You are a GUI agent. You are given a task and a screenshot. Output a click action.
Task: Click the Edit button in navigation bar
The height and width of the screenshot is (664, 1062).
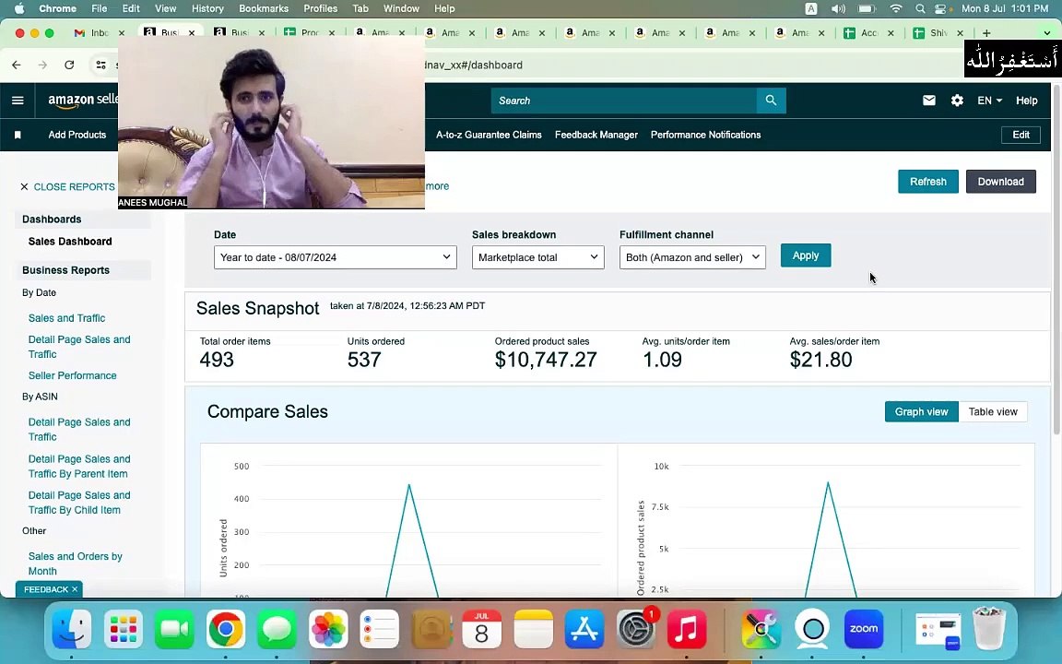click(1021, 135)
